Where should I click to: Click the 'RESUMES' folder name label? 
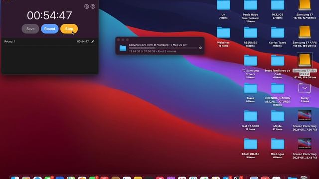click(250, 43)
